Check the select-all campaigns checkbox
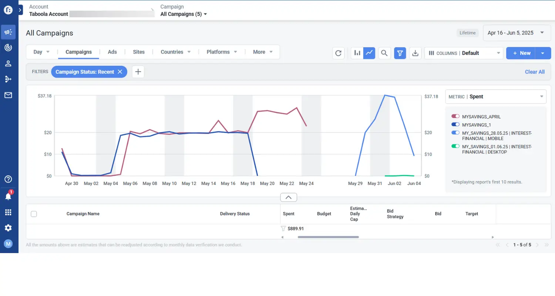The image size is (555, 296). pos(34,214)
